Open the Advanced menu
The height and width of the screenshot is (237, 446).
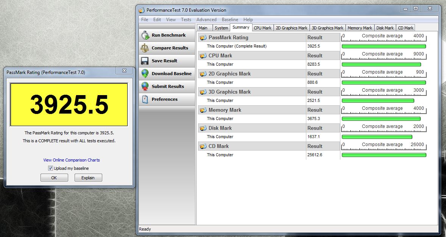coord(206,20)
